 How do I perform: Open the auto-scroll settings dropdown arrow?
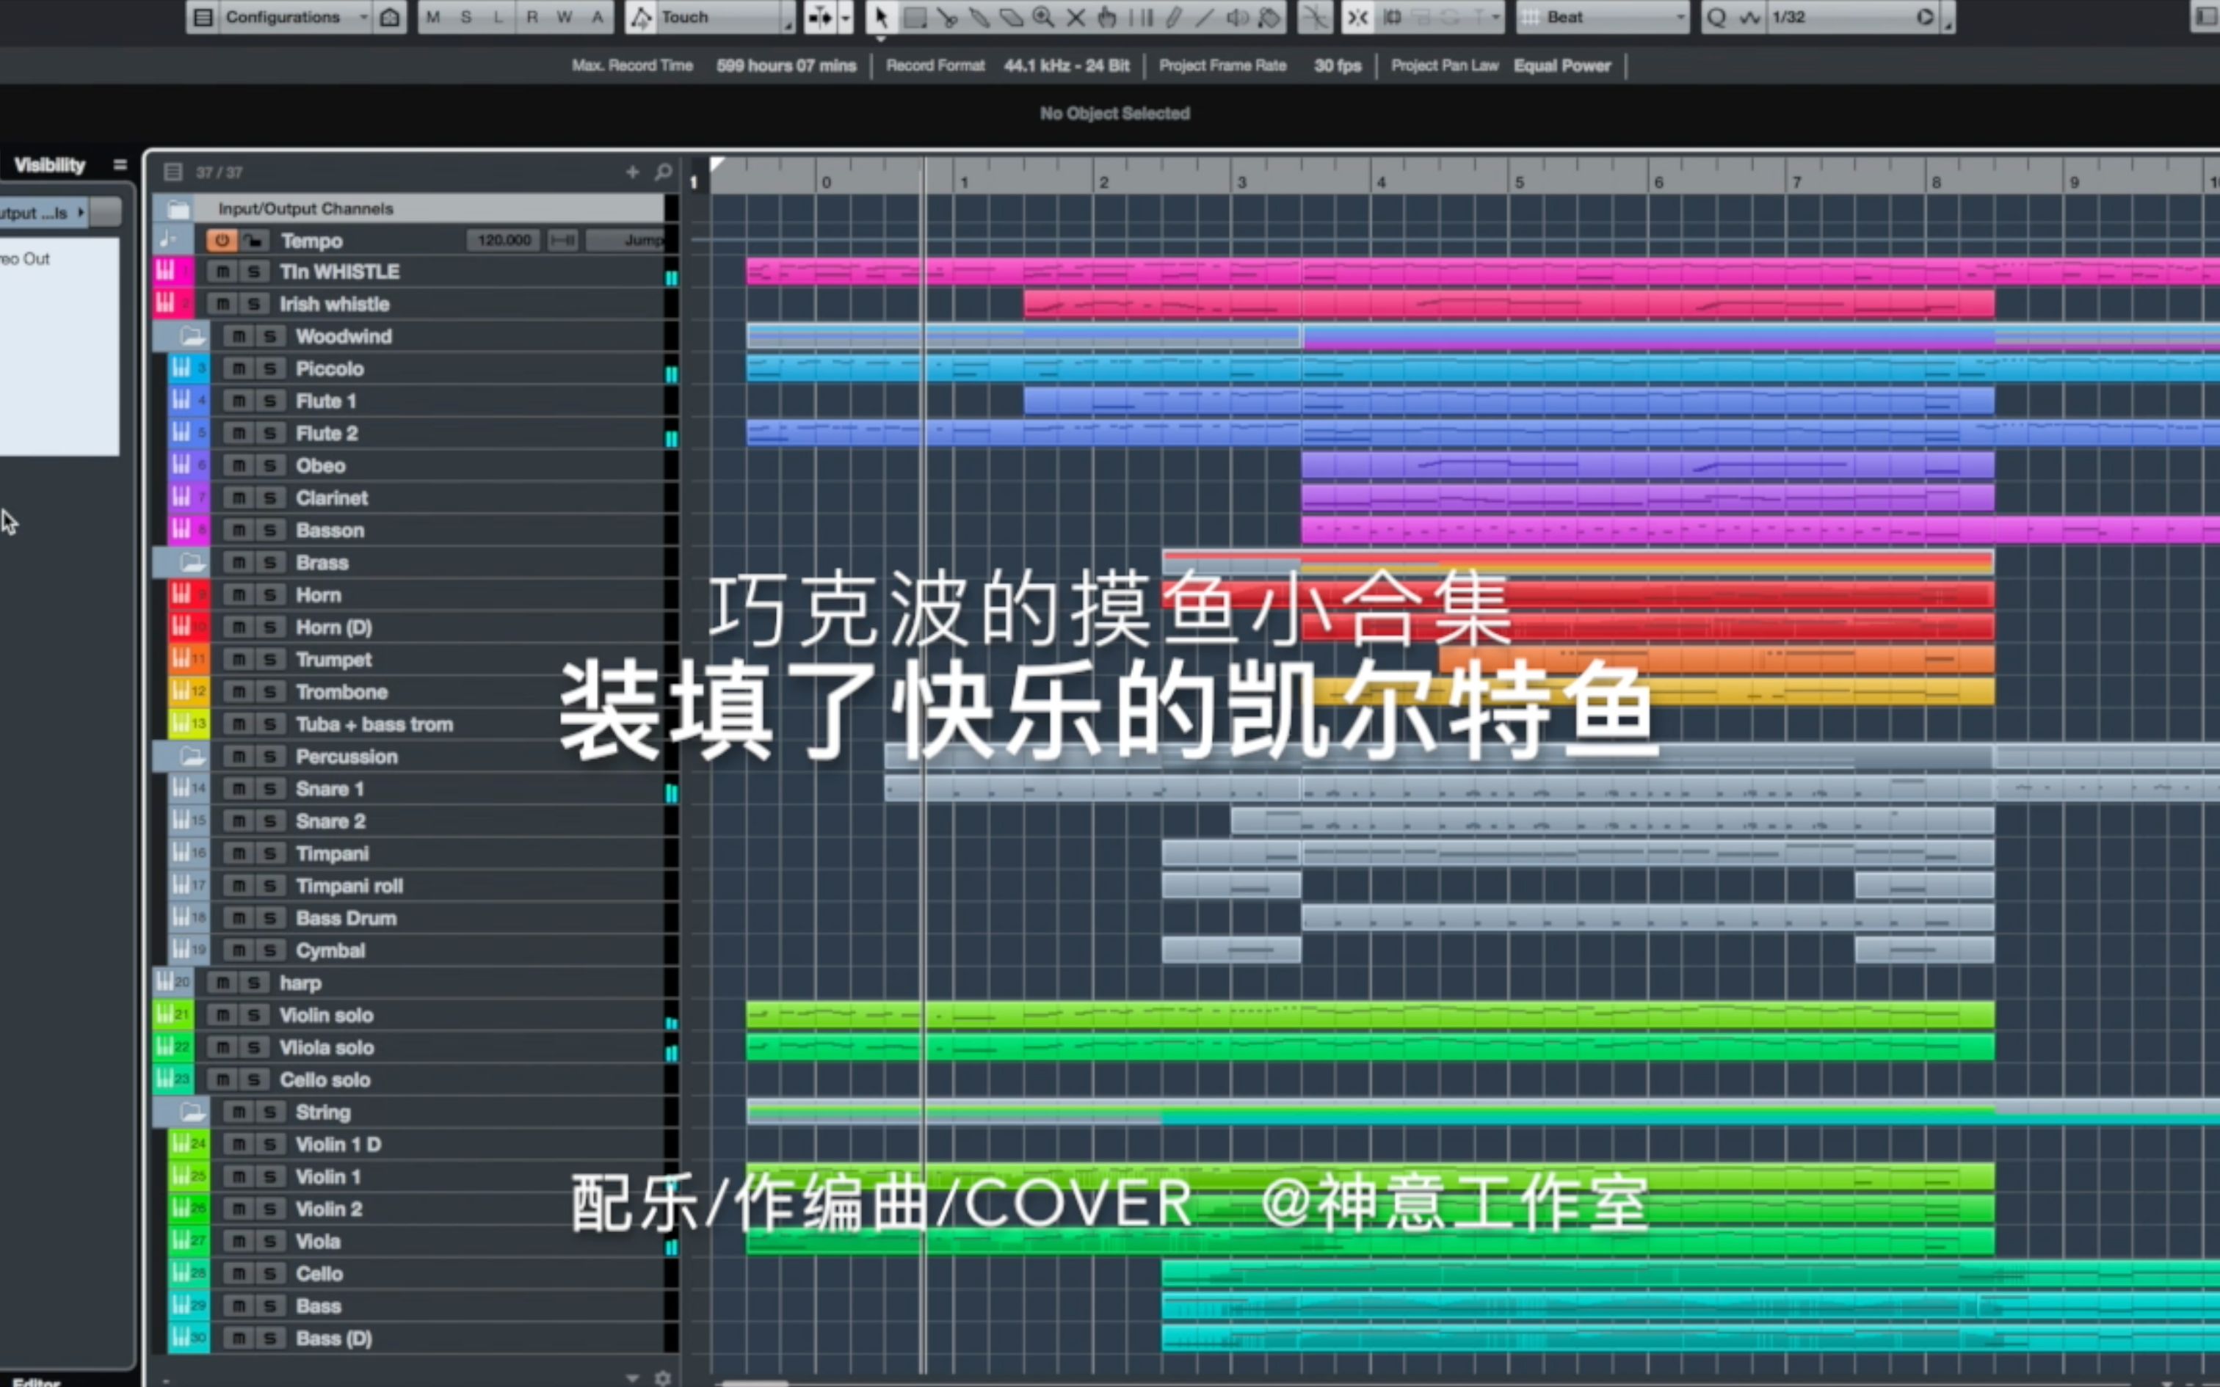pos(846,16)
